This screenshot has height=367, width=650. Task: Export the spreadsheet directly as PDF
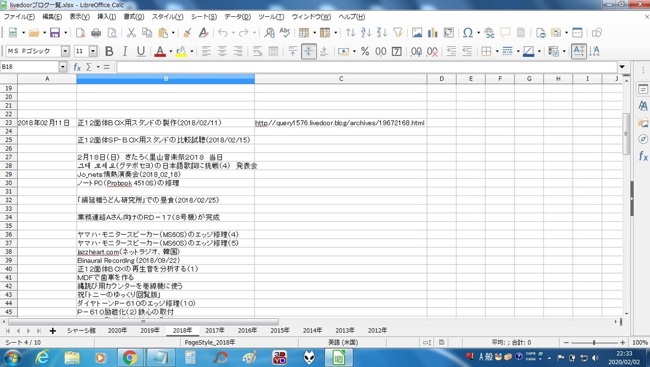click(x=80, y=33)
